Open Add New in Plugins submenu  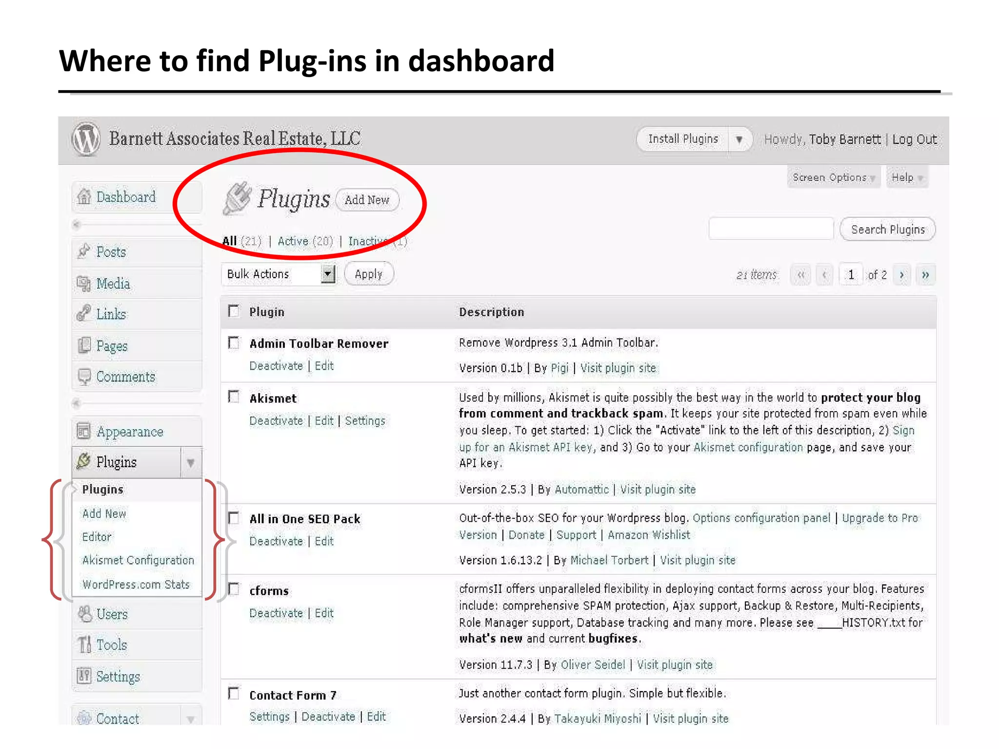(x=104, y=513)
